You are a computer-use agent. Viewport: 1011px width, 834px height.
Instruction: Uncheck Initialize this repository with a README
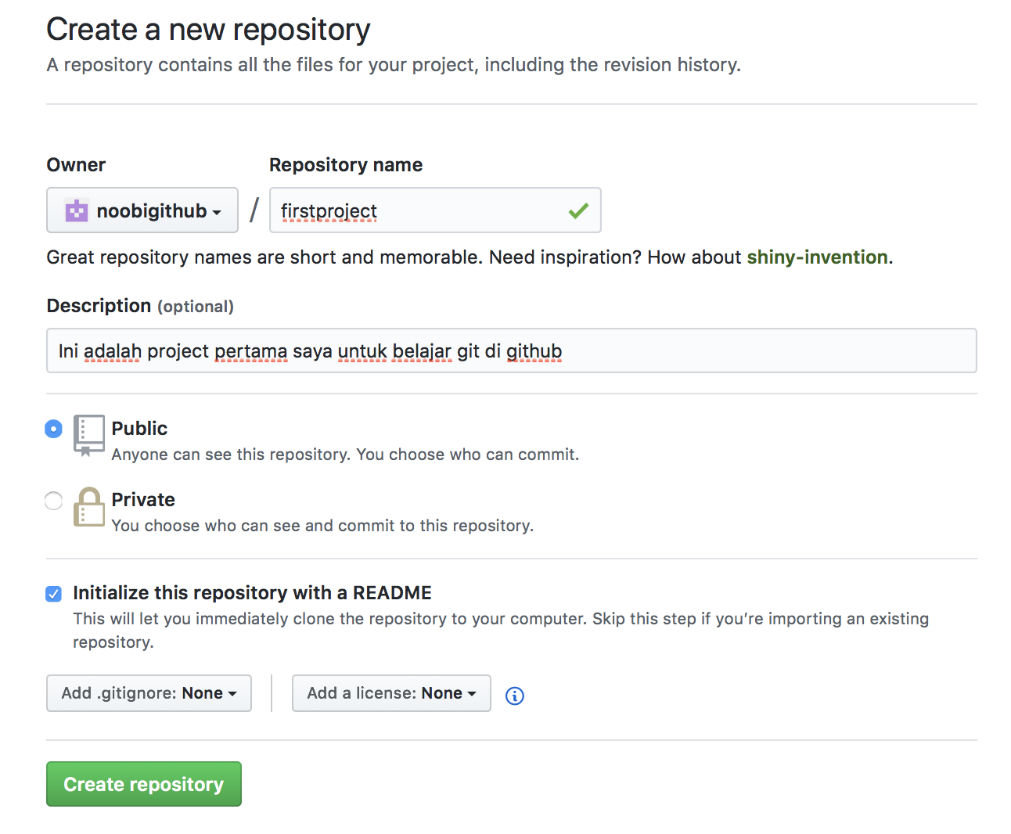pos(53,594)
